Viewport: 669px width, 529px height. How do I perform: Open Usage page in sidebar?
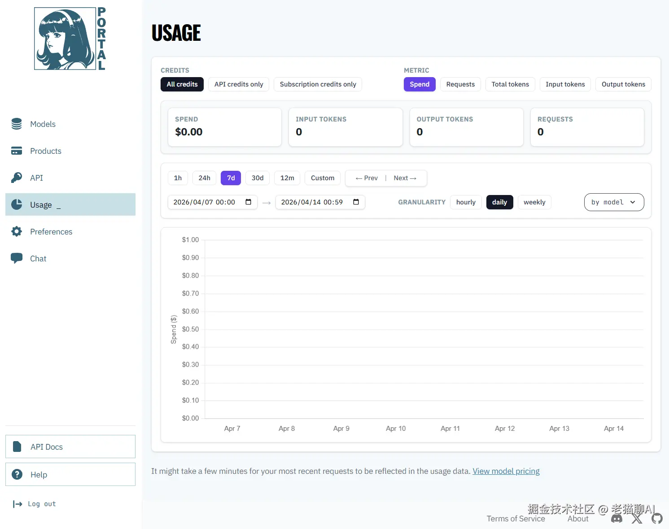[70, 204]
